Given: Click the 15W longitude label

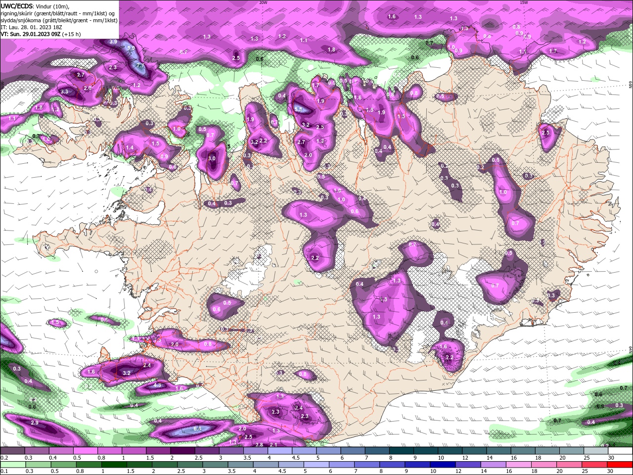Looking at the screenshot, I should 524,2.
